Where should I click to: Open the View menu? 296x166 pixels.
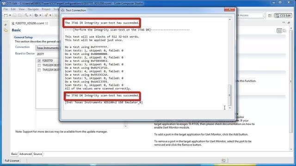(x=22, y=9)
